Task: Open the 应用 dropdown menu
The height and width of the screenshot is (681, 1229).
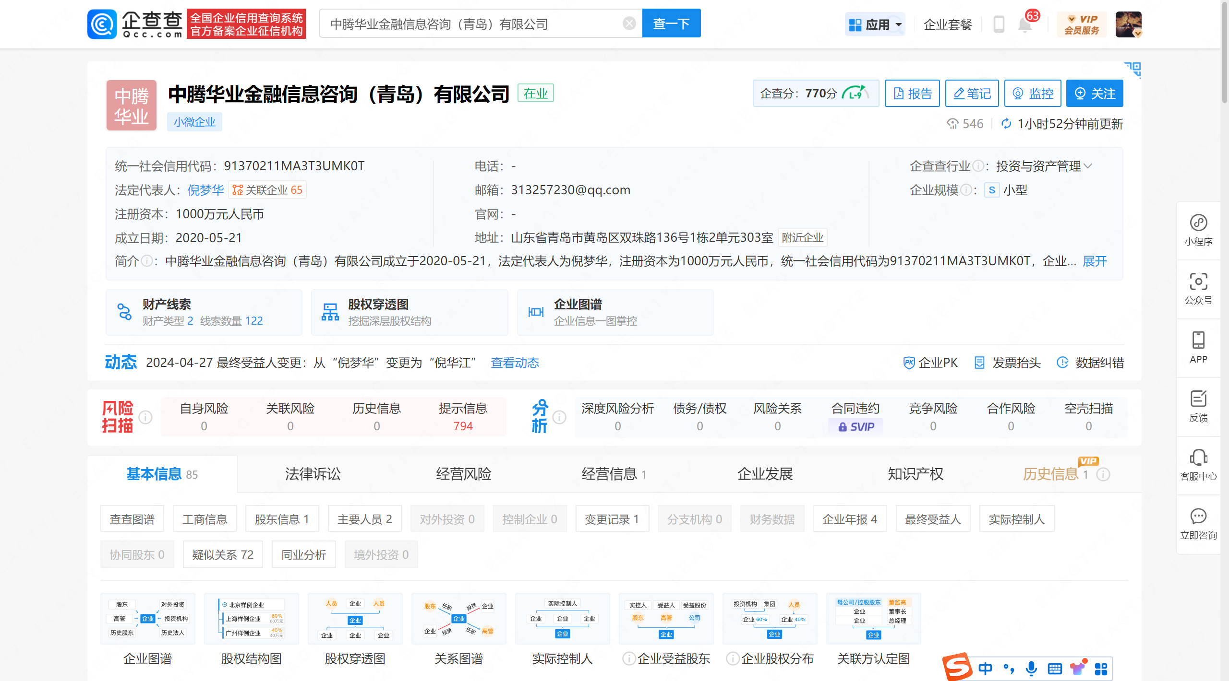Action: [875, 24]
